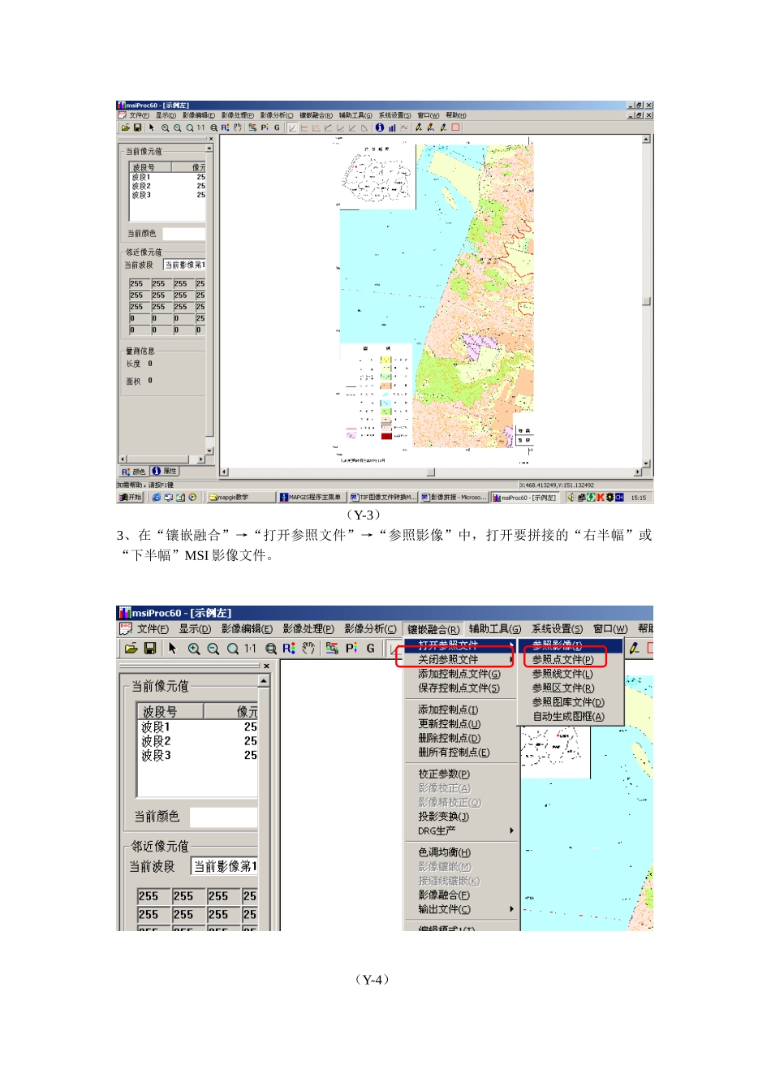Switch to MAPGIS程序主菜单 taskbar window
The image size is (771, 1091).
[x=312, y=498]
